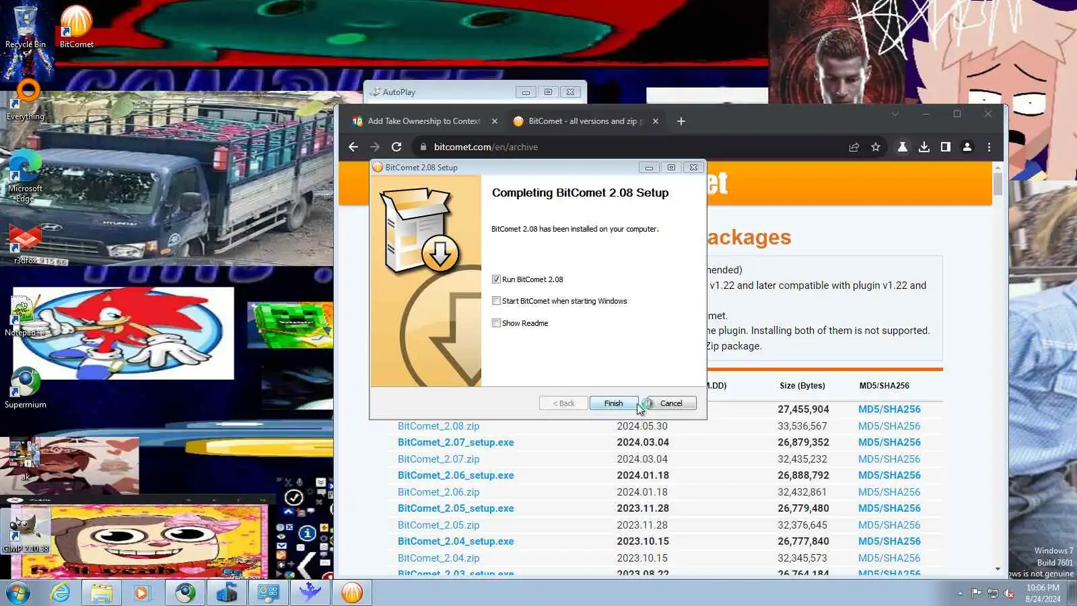Open the Everything search desktop shortcut

(26, 100)
